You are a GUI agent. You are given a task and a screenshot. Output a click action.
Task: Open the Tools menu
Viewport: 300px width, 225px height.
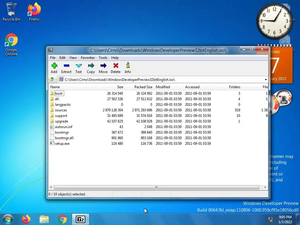(103, 58)
